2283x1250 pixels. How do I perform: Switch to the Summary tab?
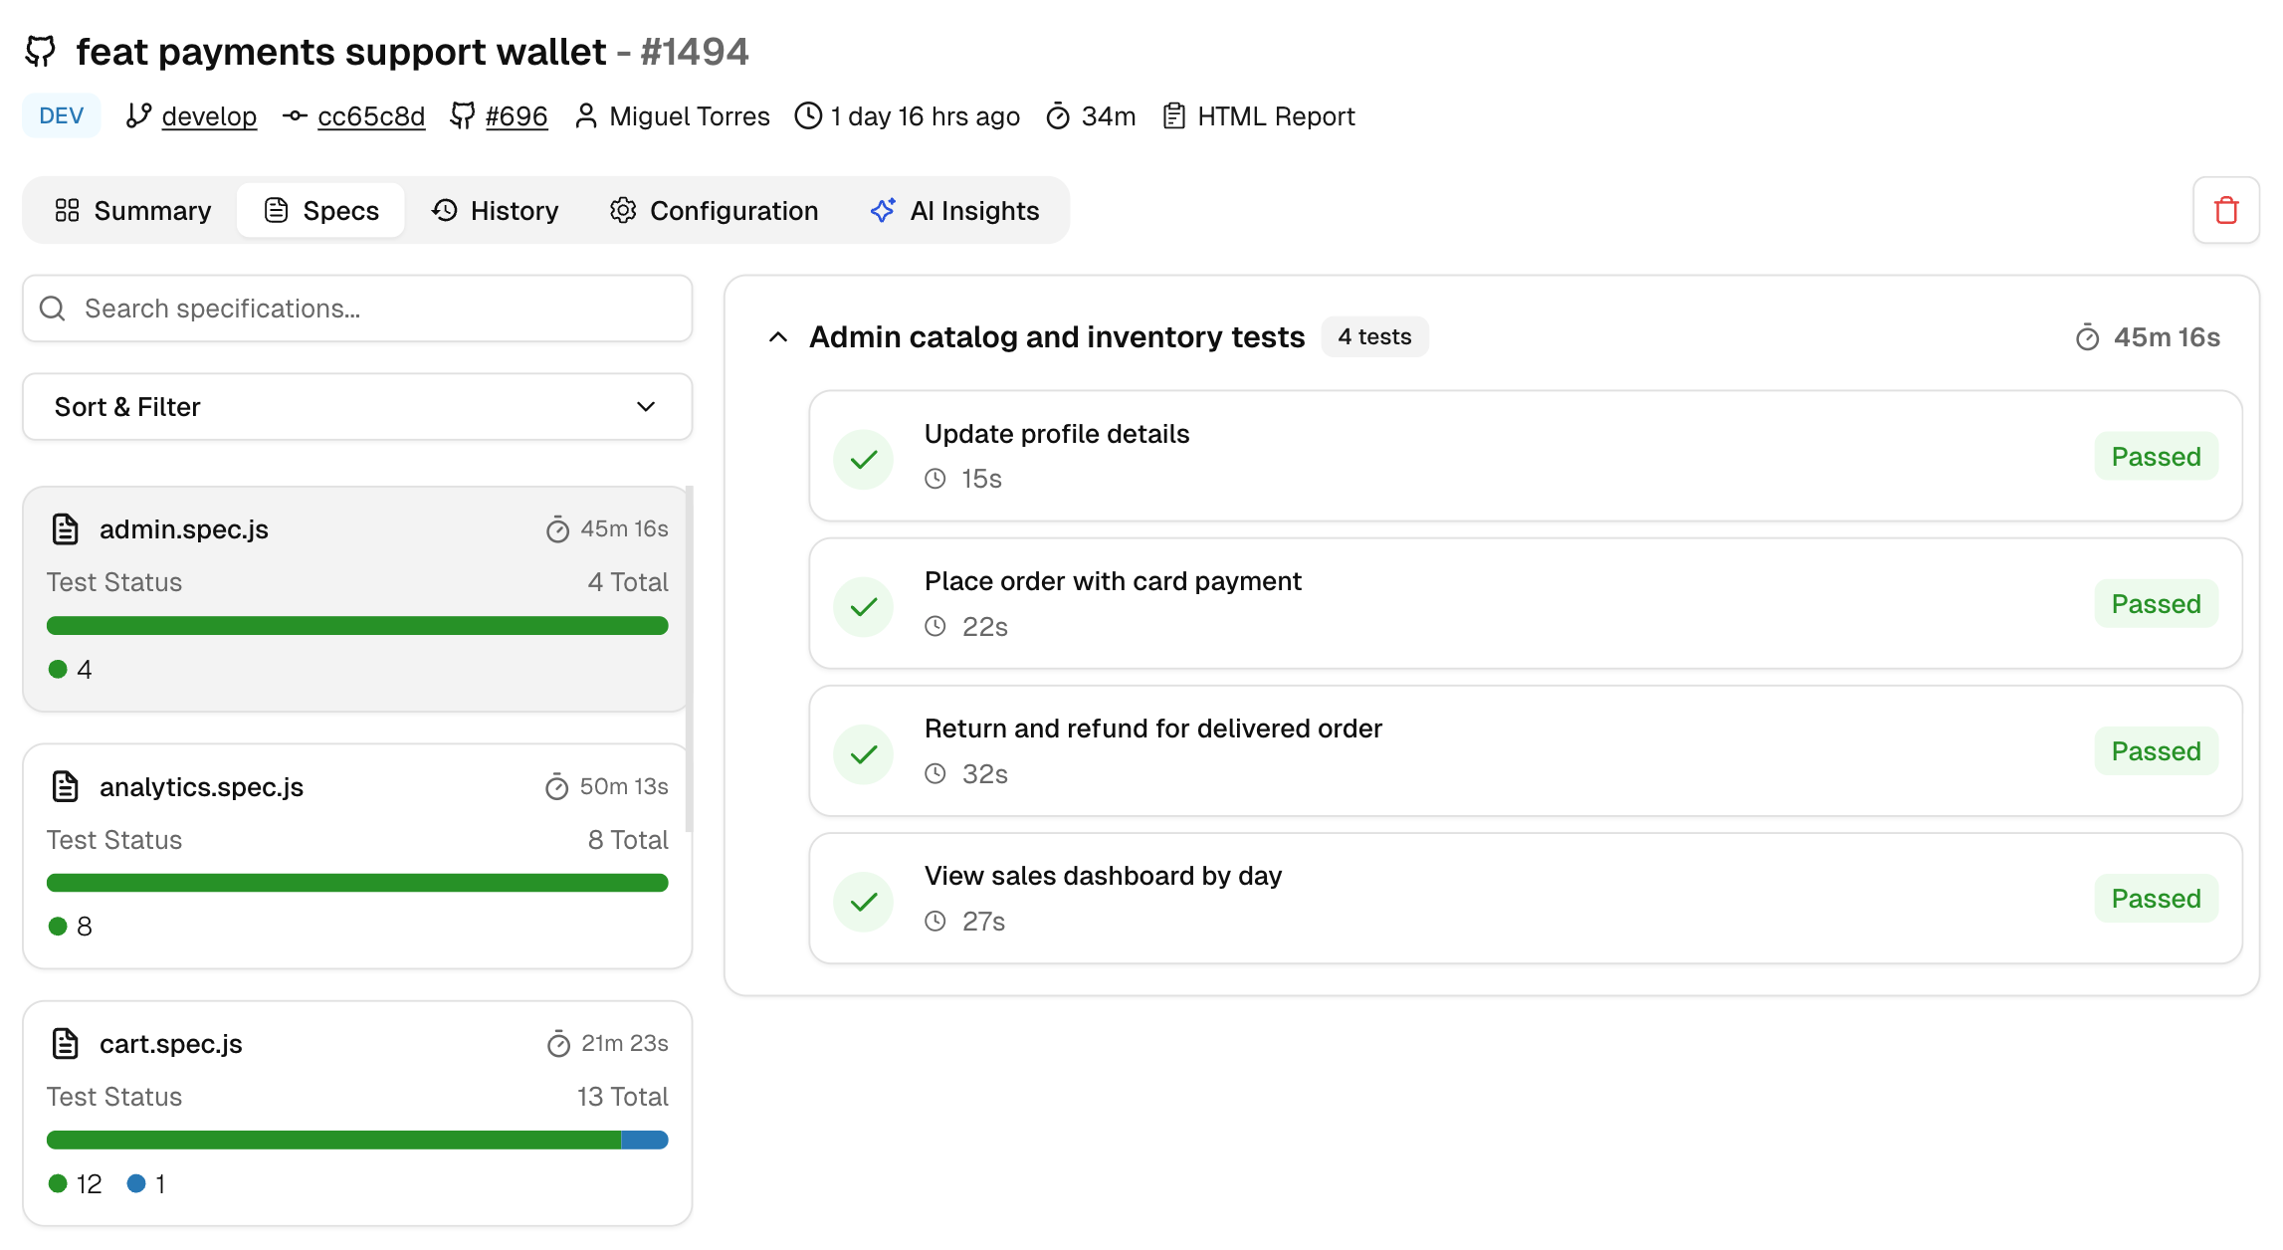tap(133, 211)
